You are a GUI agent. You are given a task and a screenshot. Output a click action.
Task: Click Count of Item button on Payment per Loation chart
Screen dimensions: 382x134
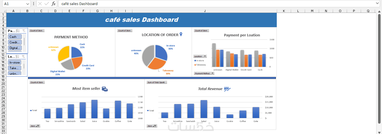(201, 31)
